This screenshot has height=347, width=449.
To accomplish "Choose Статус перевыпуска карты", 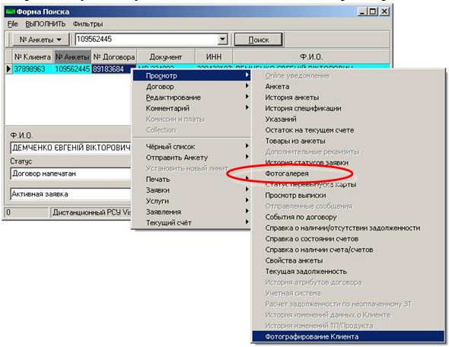I will [x=348, y=184].
